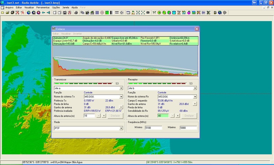Click the red bullseye target icon
This screenshot has height=165, width=274.
(x=102, y=13)
